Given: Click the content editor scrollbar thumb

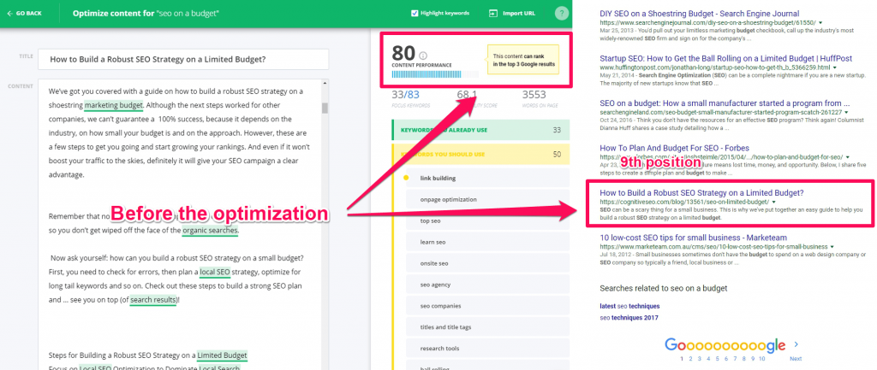Looking at the screenshot, I should tap(325, 109).
